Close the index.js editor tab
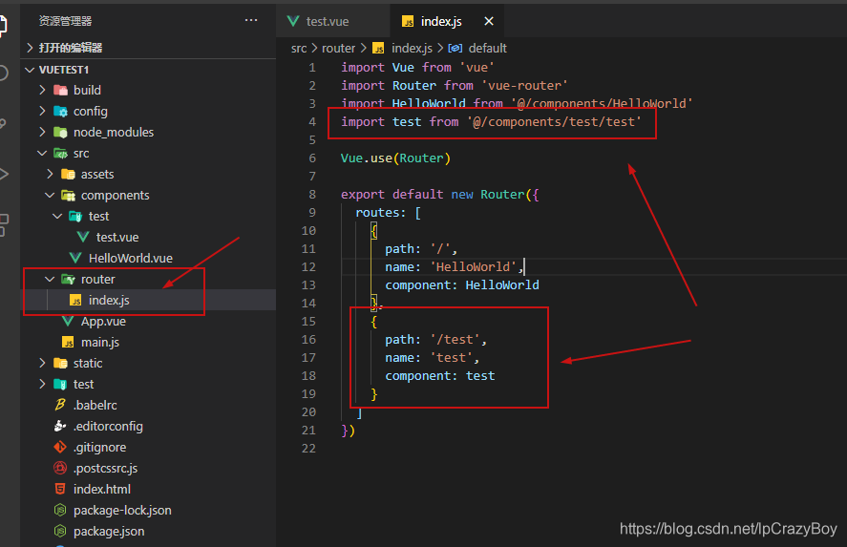Screen dimensions: 847x547 489,21
